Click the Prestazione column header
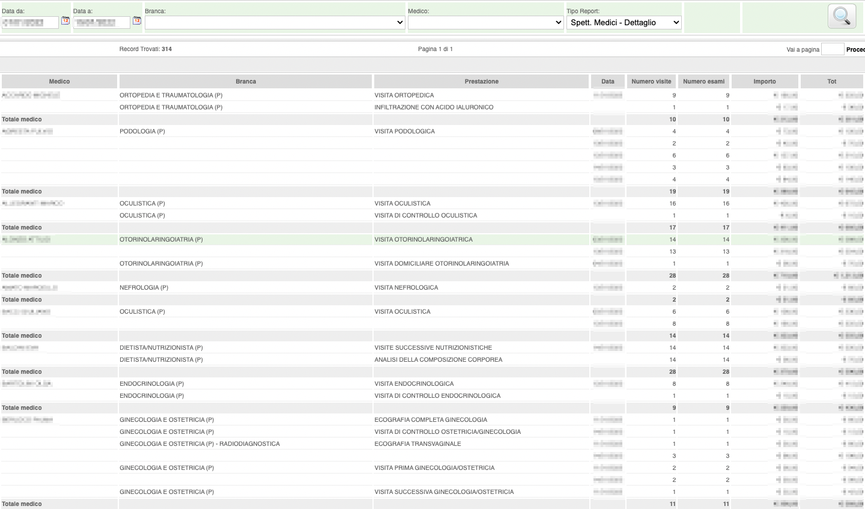 click(x=481, y=81)
